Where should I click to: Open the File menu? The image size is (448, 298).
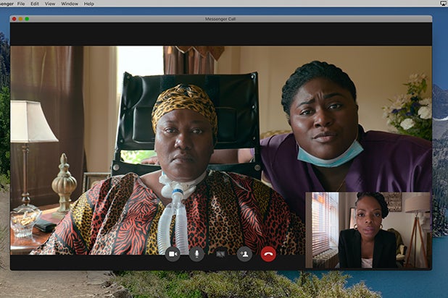[21, 4]
